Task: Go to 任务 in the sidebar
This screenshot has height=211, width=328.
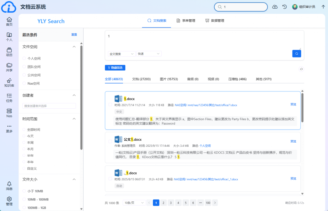Action: tap(9, 98)
